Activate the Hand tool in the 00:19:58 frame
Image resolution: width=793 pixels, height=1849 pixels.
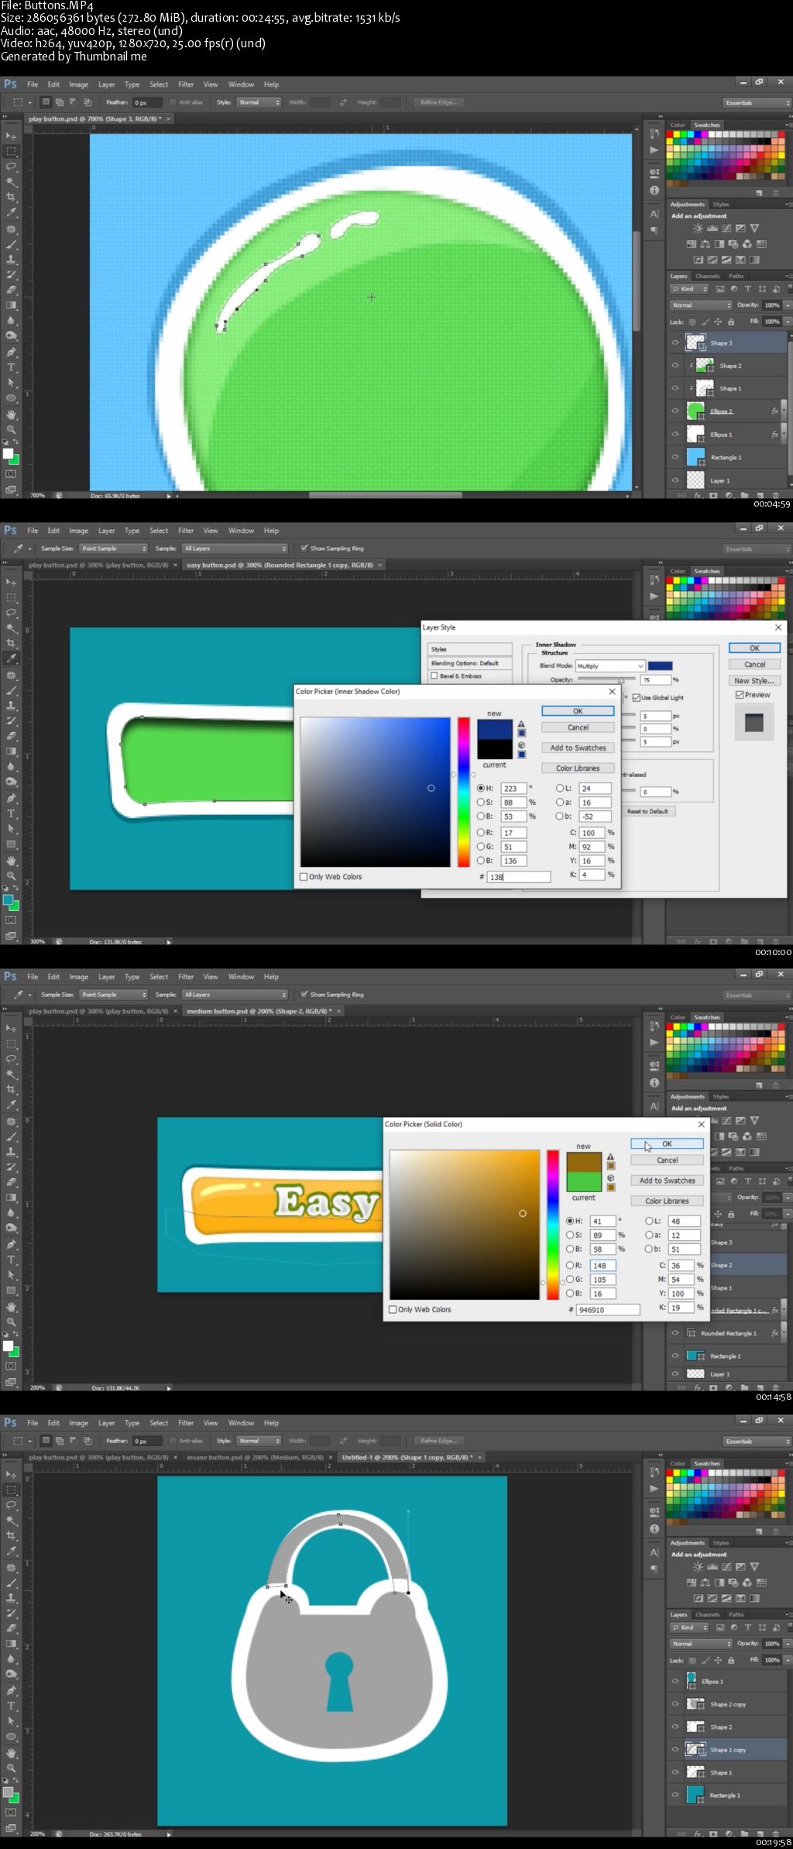click(12, 1752)
